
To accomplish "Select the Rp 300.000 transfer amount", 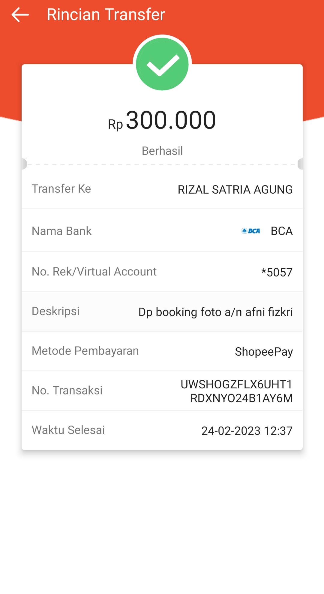I will pos(162,121).
